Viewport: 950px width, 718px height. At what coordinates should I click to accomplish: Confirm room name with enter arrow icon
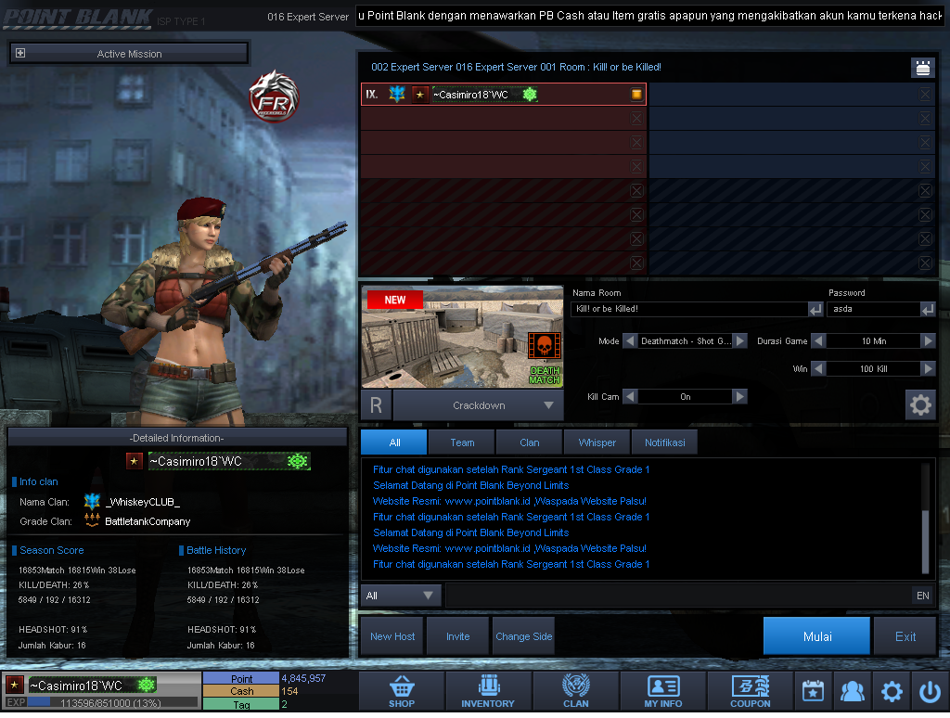[815, 309]
